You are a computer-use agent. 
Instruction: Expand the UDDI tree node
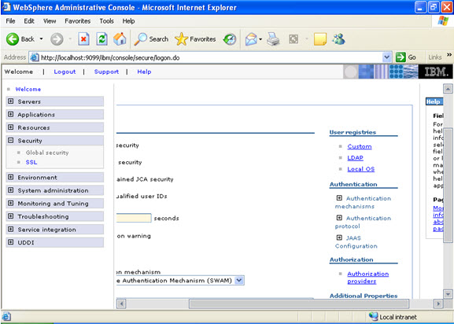(11, 242)
